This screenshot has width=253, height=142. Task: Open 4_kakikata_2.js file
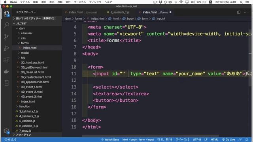point(37,116)
